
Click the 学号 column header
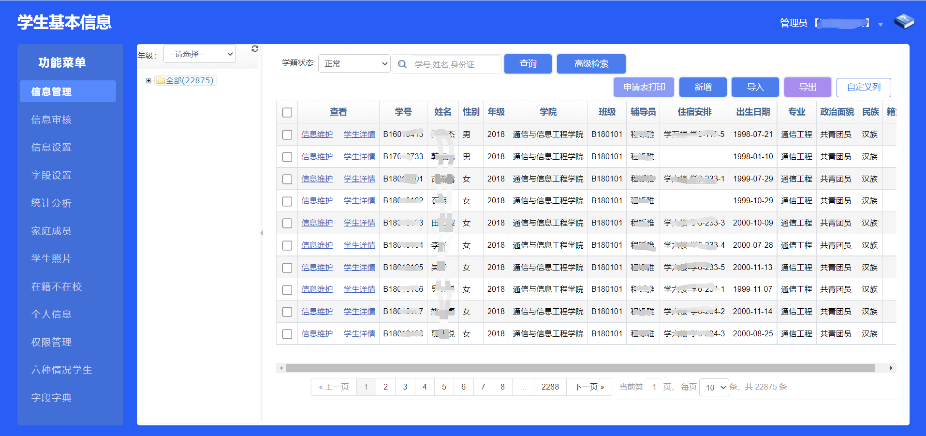click(403, 112)
